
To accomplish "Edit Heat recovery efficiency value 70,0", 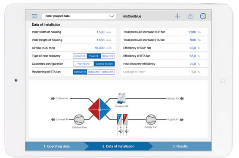I will pos(192,64).
